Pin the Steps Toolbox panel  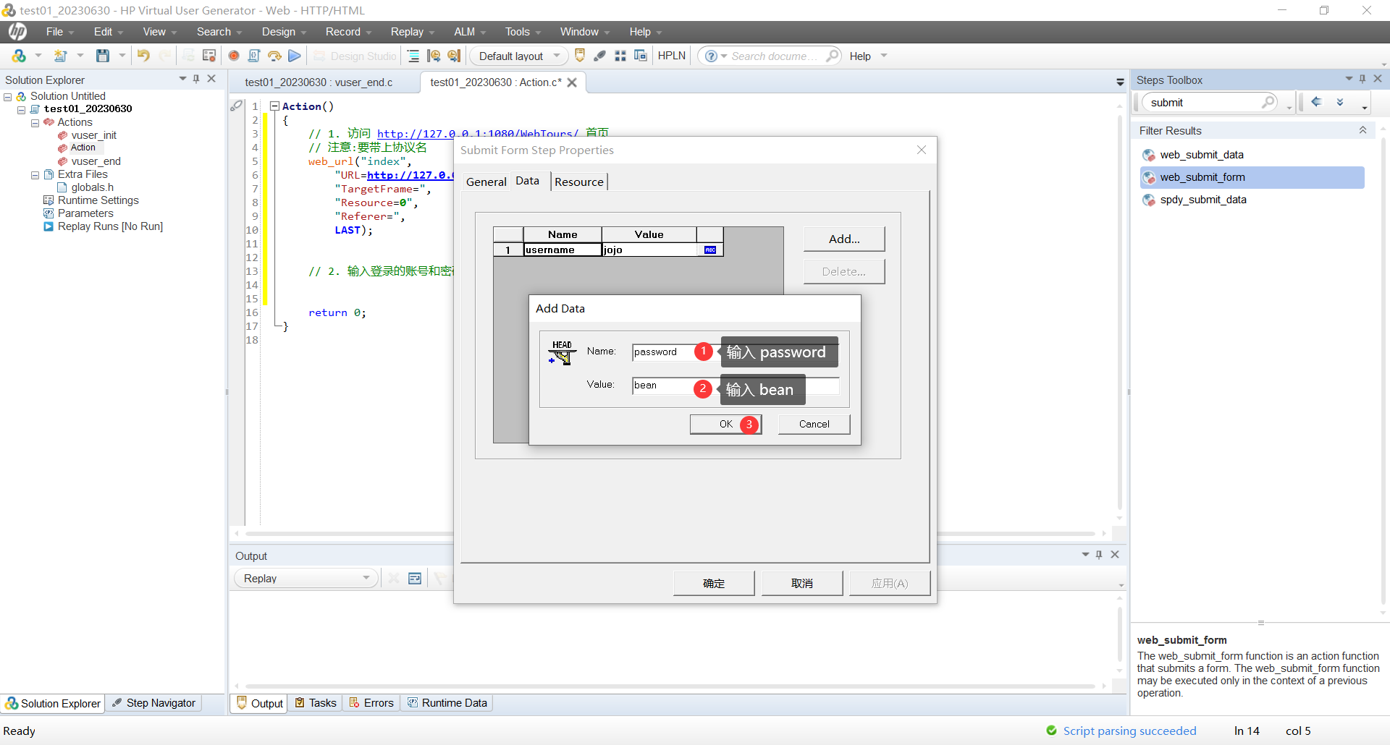tap(1362, 79)
